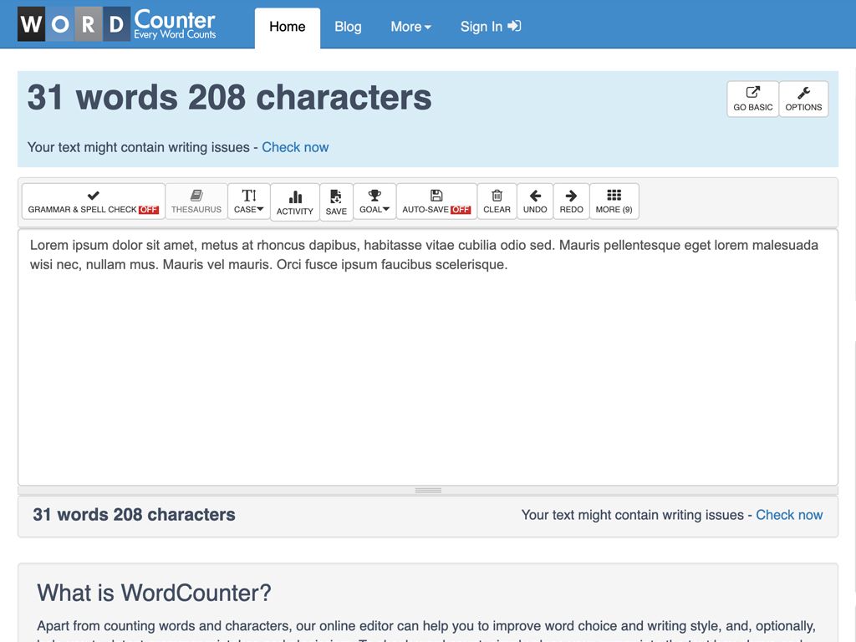This screenshot has height=642, width=856.
Task: Open Options with the wrench icon
Action: click(803, 99)
